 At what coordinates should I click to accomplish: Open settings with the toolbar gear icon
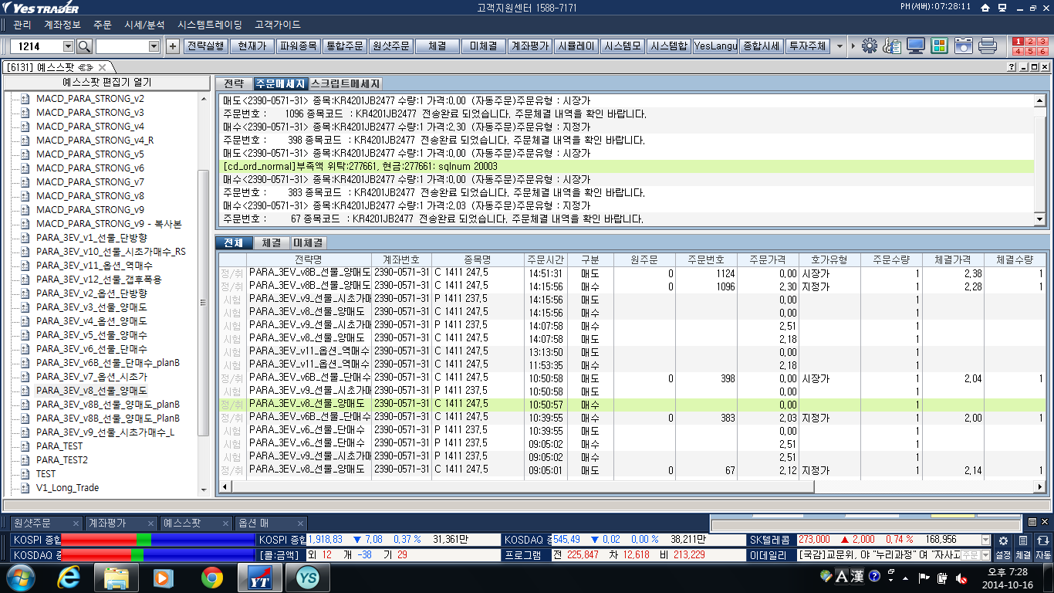[870, 46]
